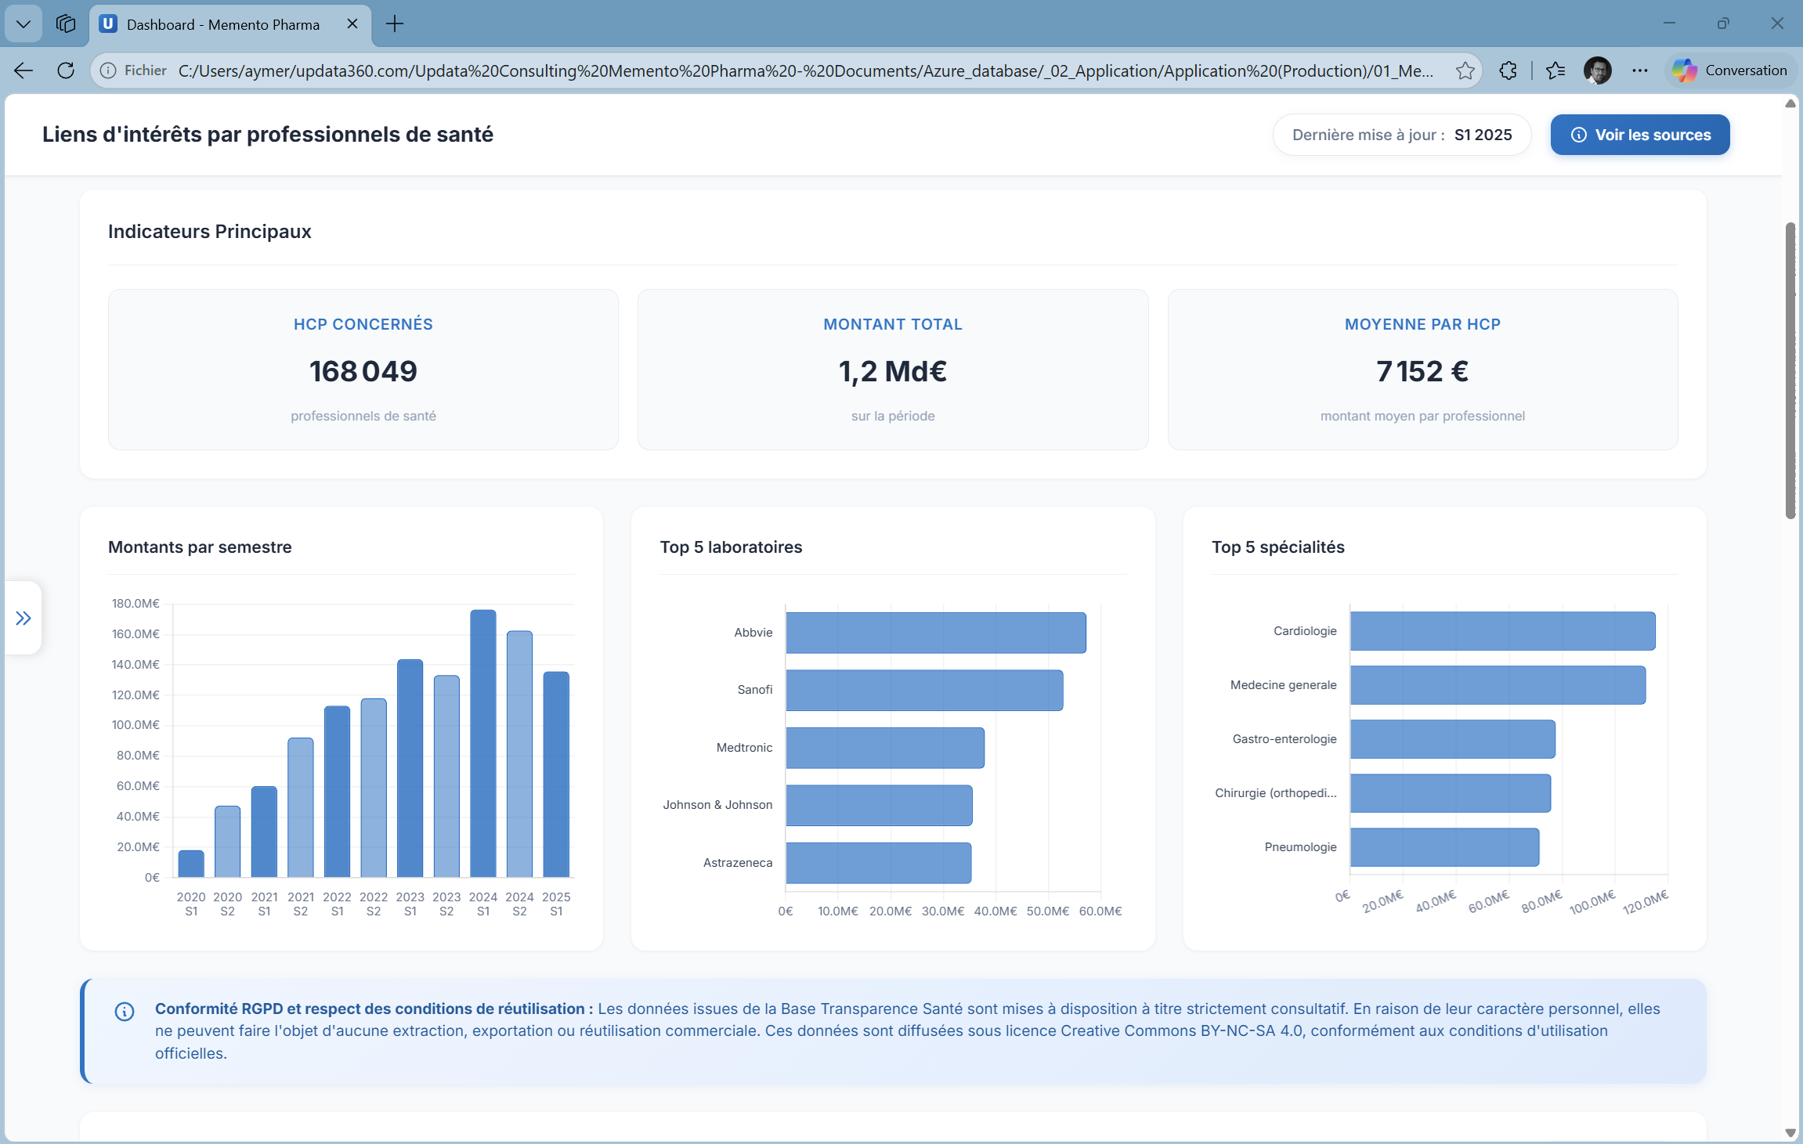Open the browser extensions puzzle icon
The width and height of the screenshot is (1803, 1144).
(x=1508, y=70)
